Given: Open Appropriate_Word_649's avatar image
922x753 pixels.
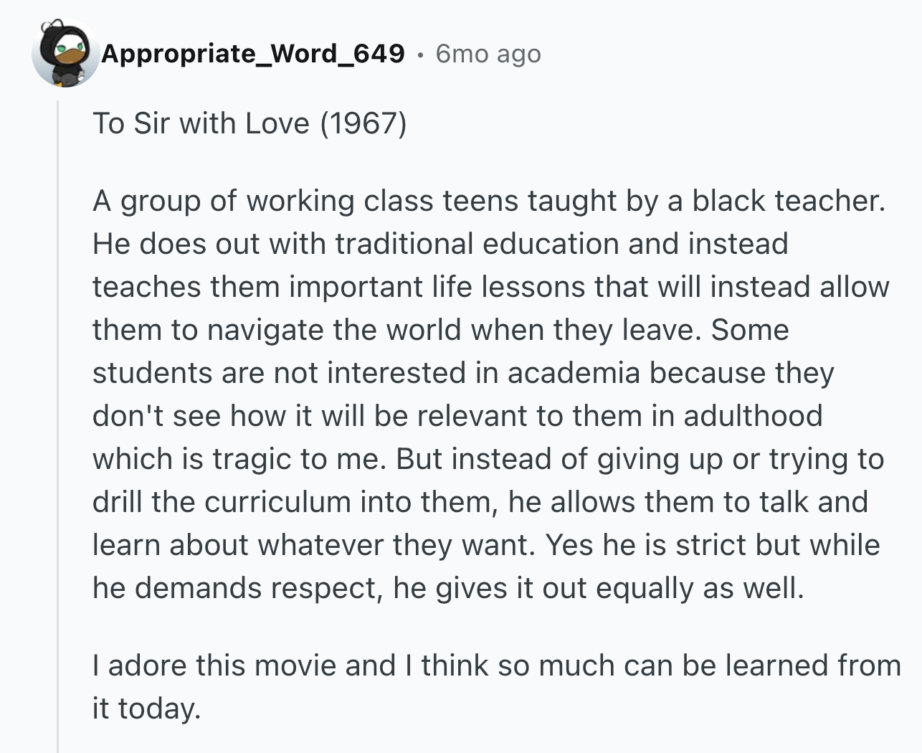Looking at the screenshot, I should pos(65,54).
